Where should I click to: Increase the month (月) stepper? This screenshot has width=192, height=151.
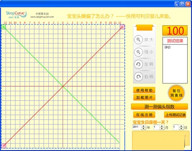click(162, 126)
